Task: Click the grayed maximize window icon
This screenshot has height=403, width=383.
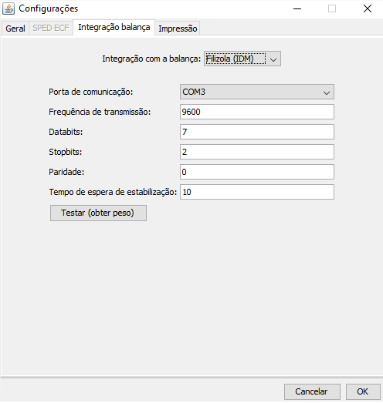Action: coord(332,8)
